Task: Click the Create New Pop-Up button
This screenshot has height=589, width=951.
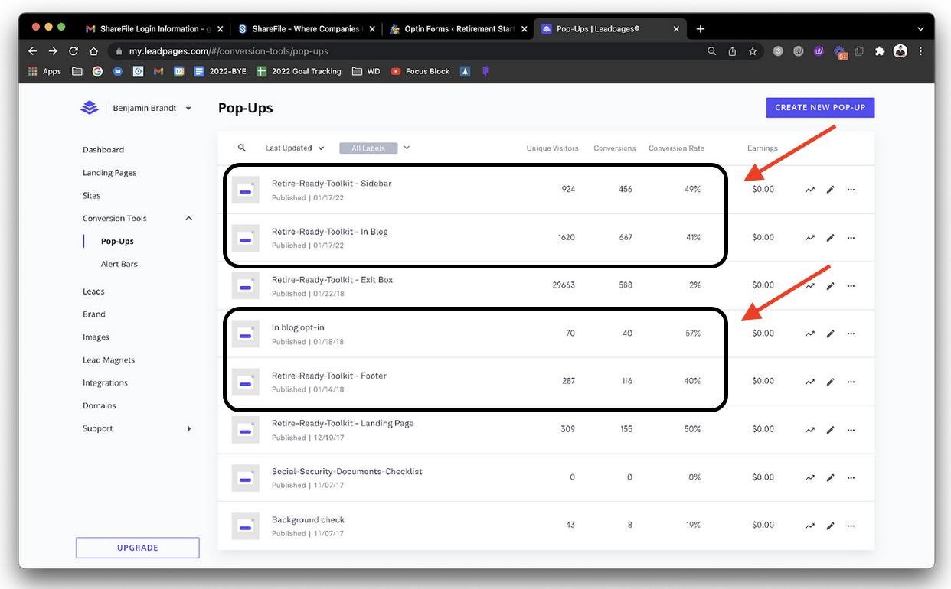Action: pyautogui.click(x=819, y=108)
